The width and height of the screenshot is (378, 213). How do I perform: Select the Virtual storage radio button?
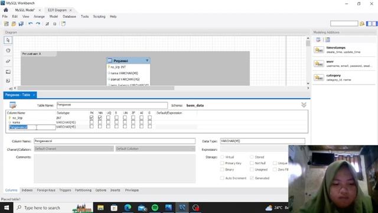point(222,157)
